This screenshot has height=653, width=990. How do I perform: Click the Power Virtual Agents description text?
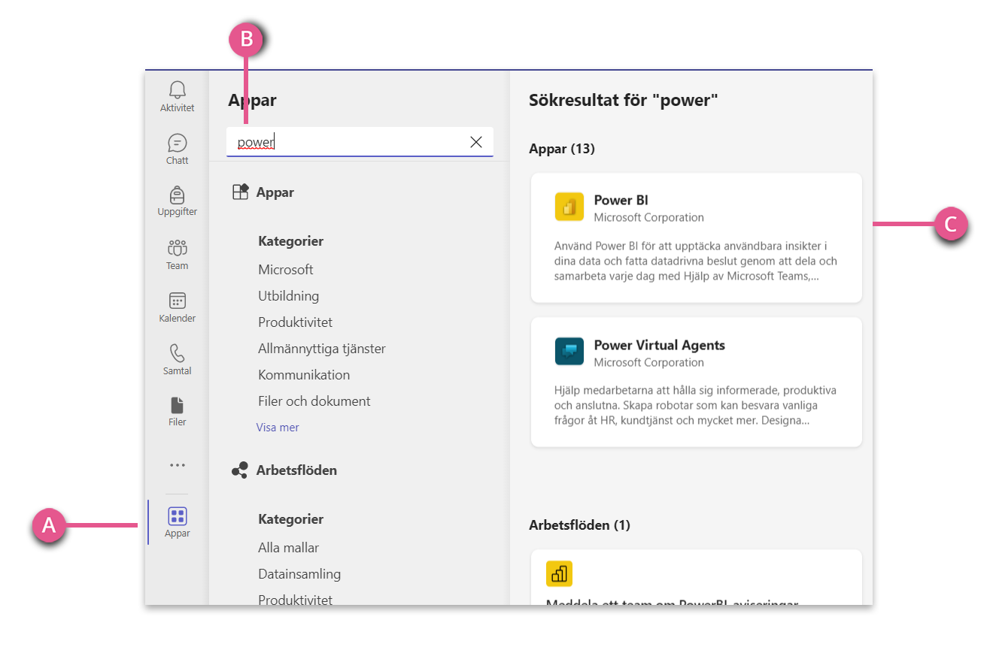(696, 406)
